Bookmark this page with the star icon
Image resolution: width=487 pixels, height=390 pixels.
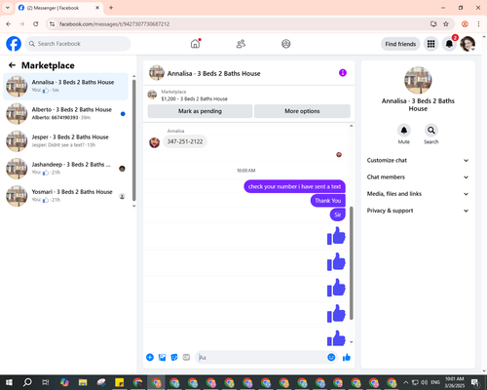446,24
